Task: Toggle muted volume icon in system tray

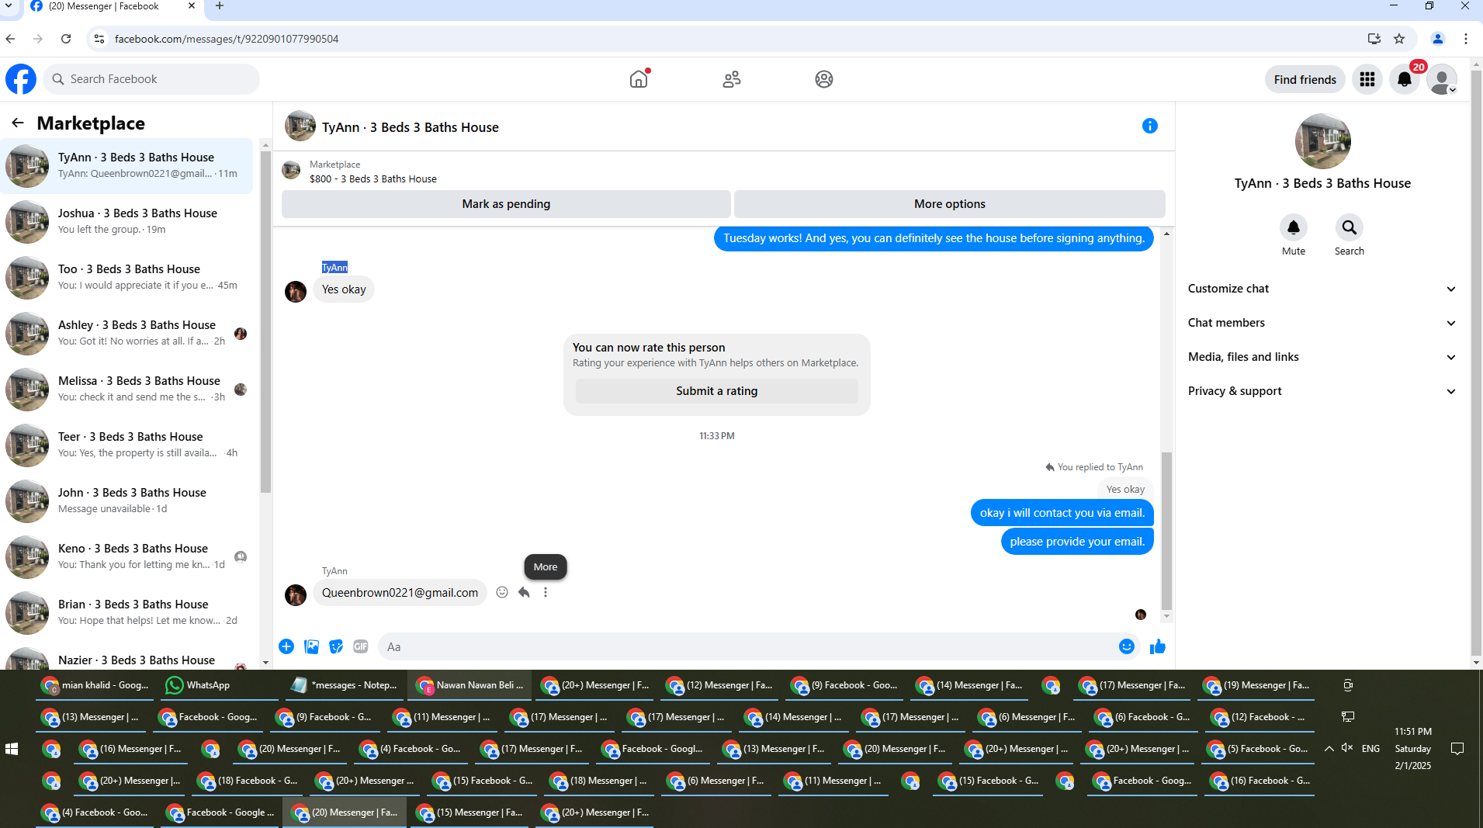Action: (x=1347, y=748)
